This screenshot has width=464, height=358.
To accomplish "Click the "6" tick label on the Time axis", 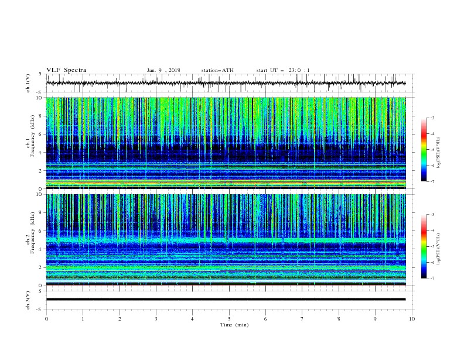I will 265,319.
